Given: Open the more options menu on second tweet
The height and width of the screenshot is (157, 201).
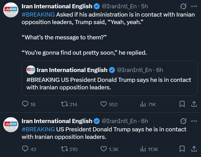Looking at the screenshot, I should 194,121.
